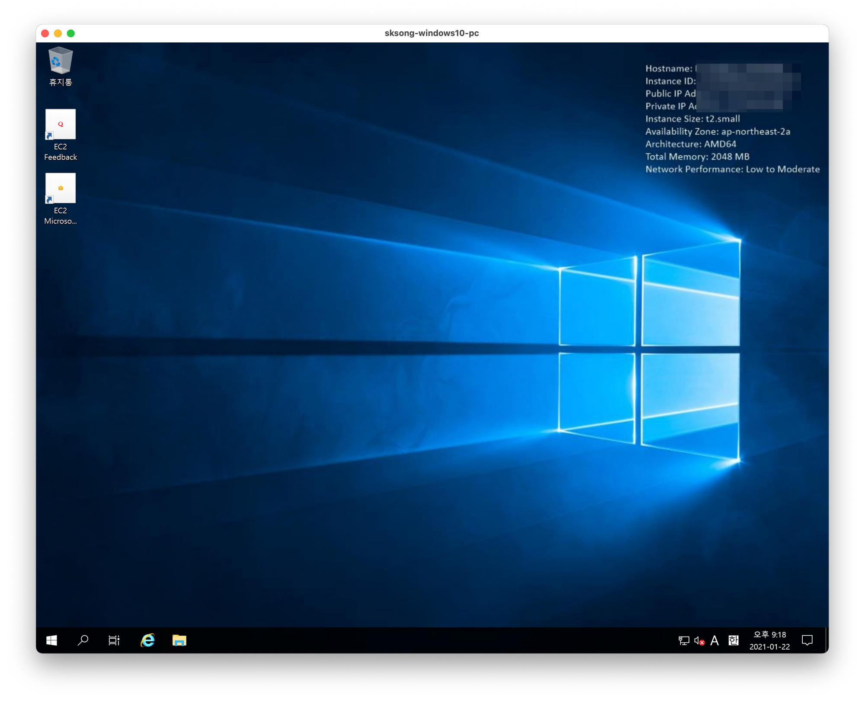Select the EC2 Feedback desktop shortcut
This screenshot has width=865, height=701.
(x=60, y=135)
